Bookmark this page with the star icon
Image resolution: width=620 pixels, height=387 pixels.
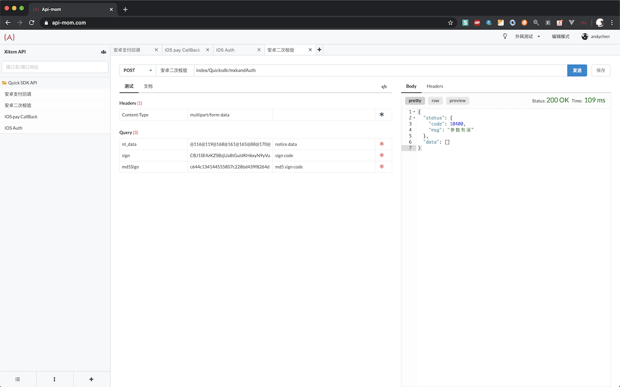click(450, 23)
